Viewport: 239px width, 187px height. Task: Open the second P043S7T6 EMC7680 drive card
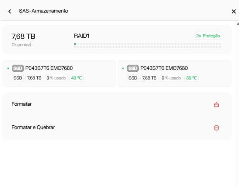coord(174,74)
